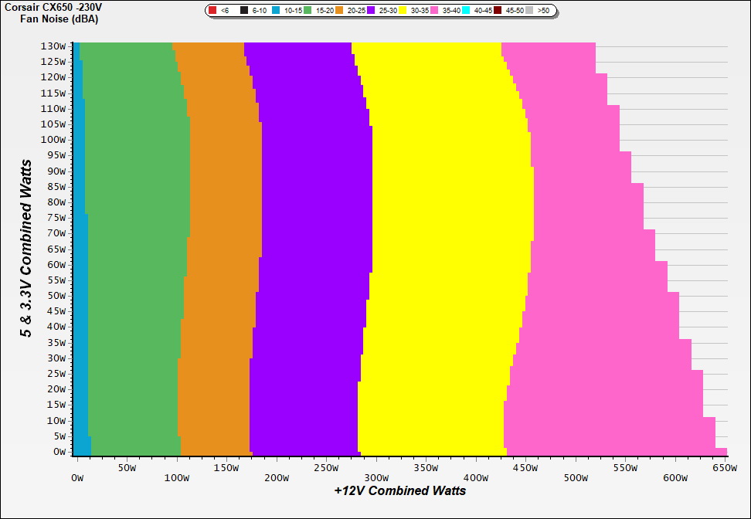Pick the green 15-20 legend swatch
This screenshot has width=751, height=519.
(x=308, y=11)
